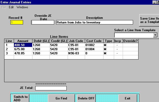This screenshot has height=102, width=159.
Task: Click the Amount column header
Action: pos(23,41)
